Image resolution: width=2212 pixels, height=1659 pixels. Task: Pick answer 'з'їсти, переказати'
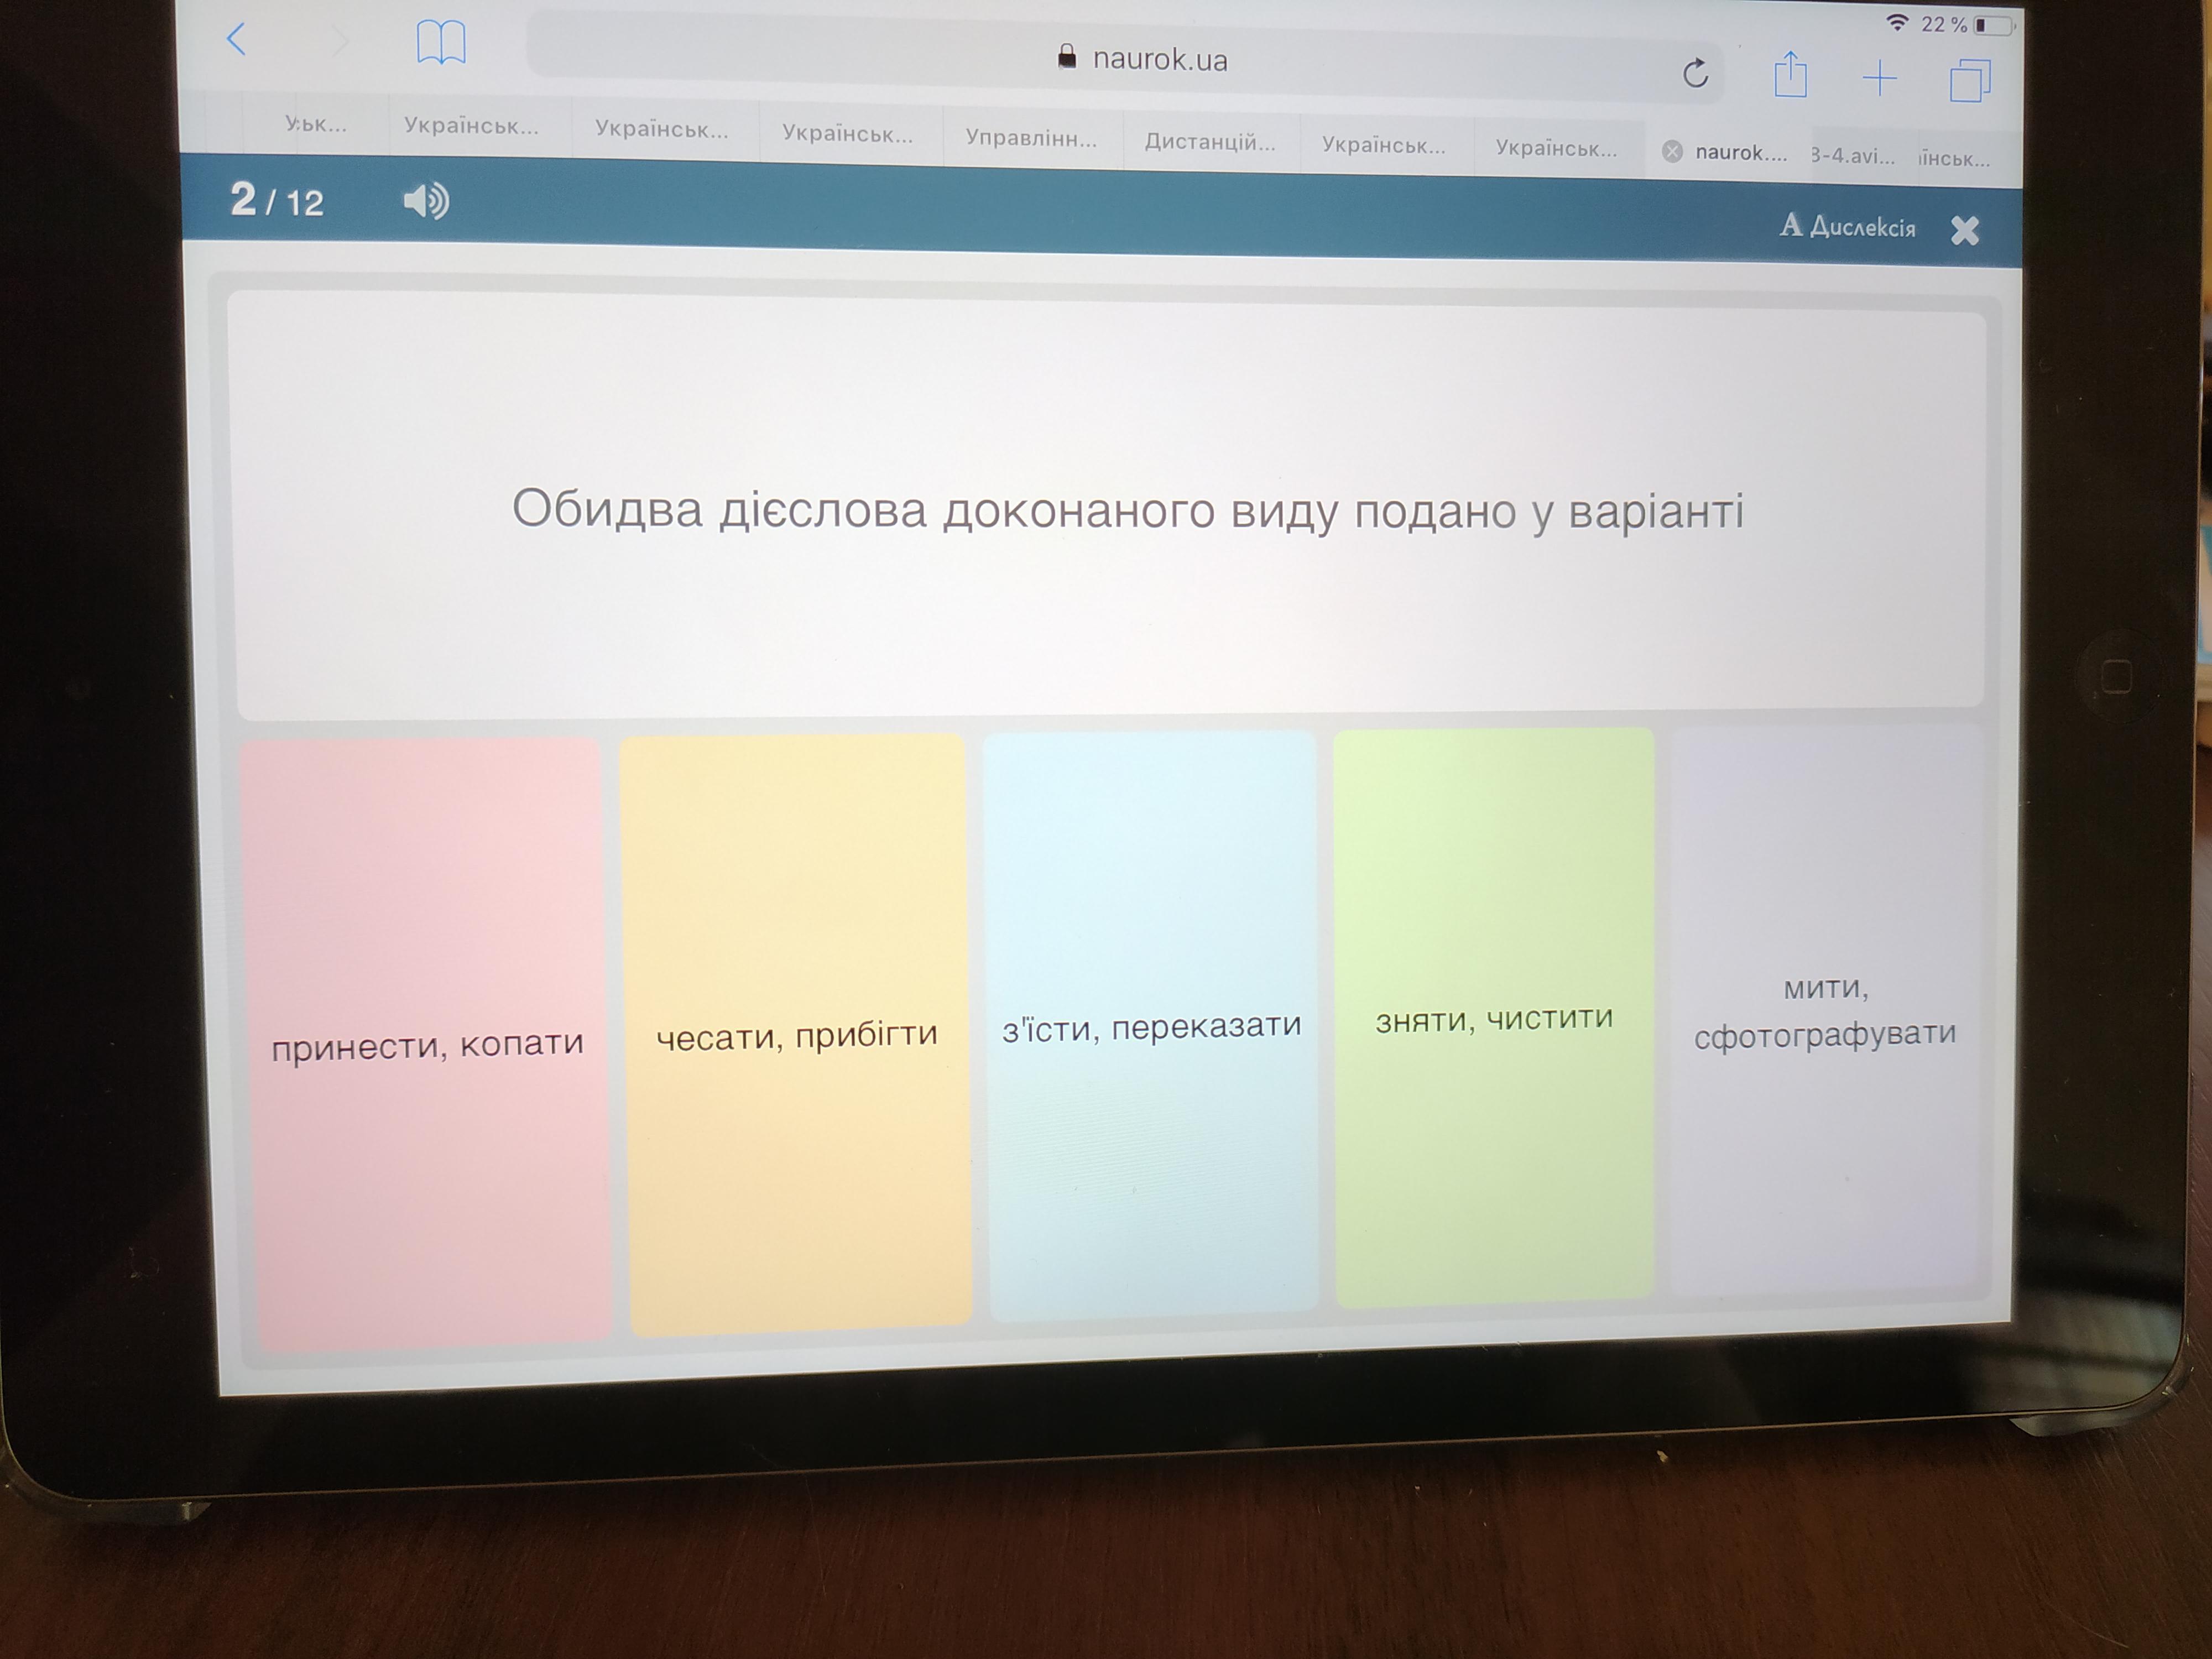click(x=1151, y=1027)
